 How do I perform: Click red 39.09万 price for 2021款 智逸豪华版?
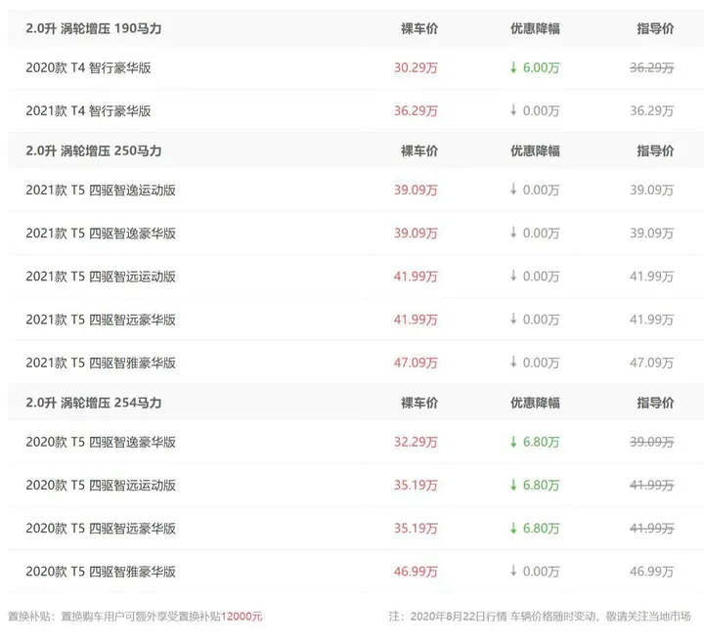point(416,234)
